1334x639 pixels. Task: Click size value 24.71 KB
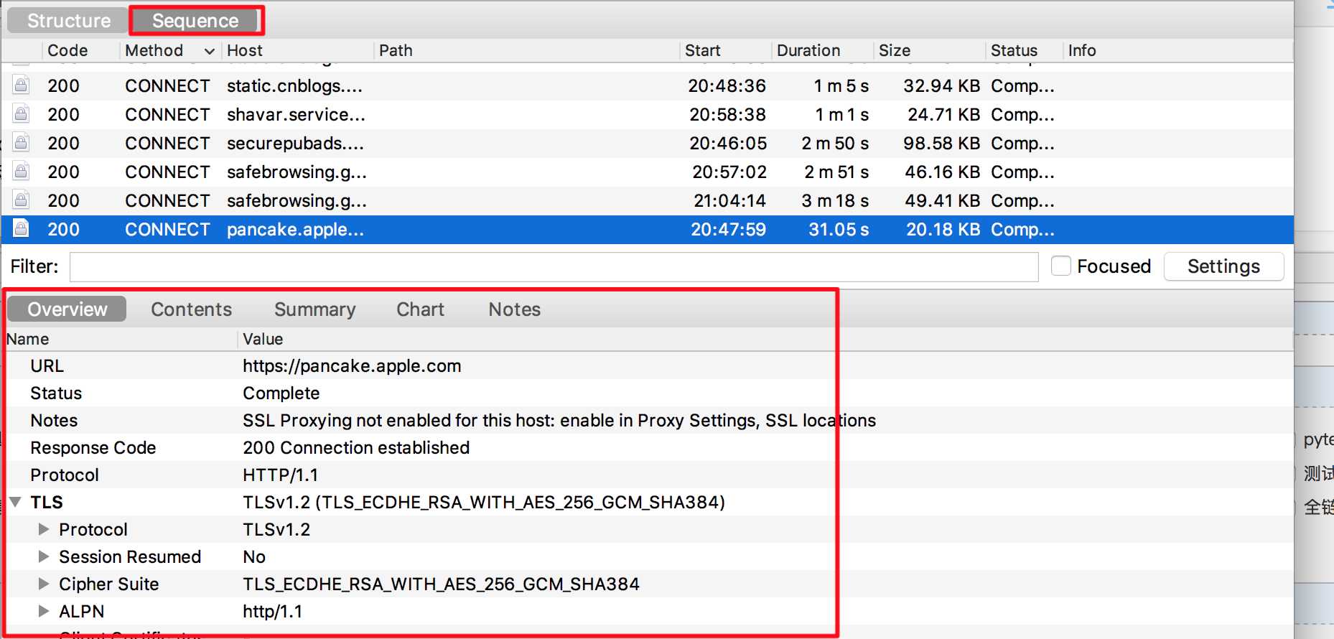coord(944,114)
